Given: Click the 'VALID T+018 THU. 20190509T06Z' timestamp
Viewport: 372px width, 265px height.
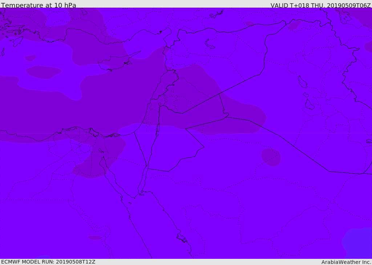Looking at the screenshot, I should 320,5.
